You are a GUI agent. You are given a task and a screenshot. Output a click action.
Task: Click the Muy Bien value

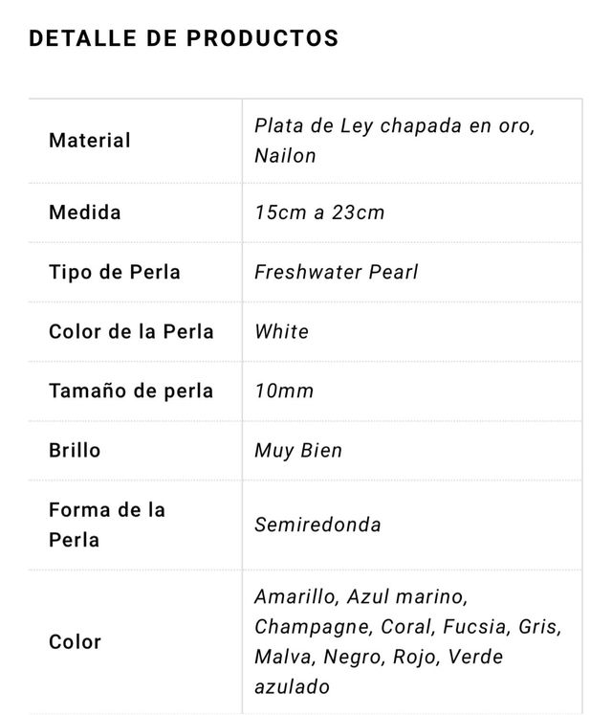pos(298,450)
